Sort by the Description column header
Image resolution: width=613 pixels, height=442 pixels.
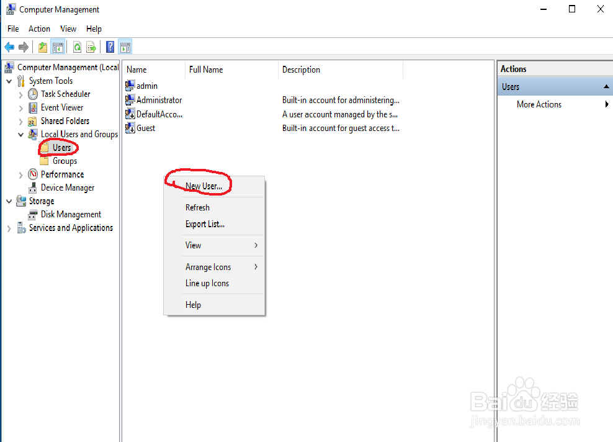pos(341,70)
